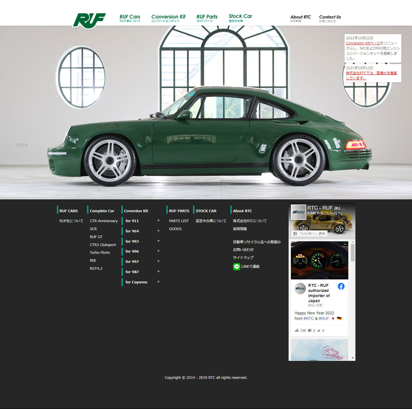
Task: Expand the 'for 987' conversion kit list
Action: pyautogui.click(x=158, y=271)
